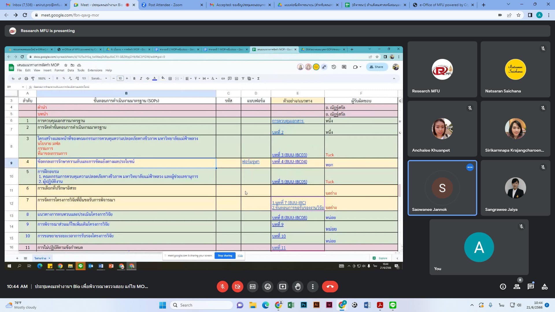This screenshot has height=312, width=555.
Task: Show hidden system tray icons
Action: point(472,305)
